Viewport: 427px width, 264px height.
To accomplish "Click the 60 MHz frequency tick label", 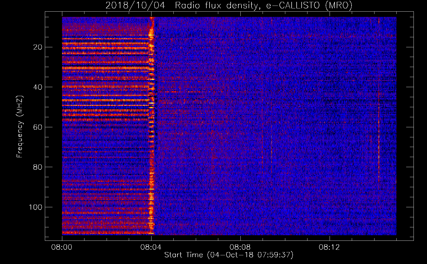I will click(x=38, y=127).
